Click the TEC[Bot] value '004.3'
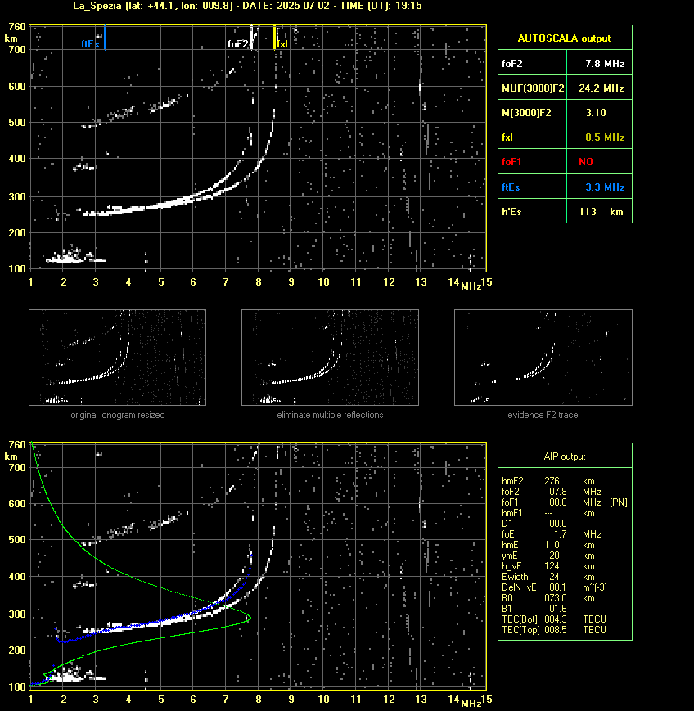 (x=556, y=619)
